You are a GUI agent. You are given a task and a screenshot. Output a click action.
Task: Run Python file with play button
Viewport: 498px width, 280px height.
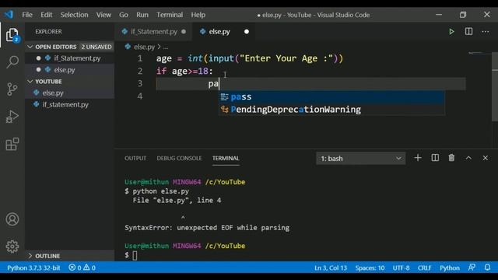(451, 31)
